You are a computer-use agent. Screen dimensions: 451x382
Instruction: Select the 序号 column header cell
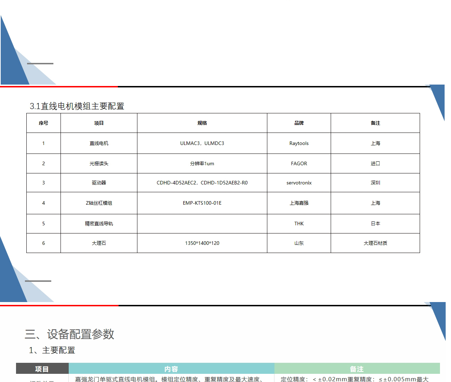[x=43, y=123]
